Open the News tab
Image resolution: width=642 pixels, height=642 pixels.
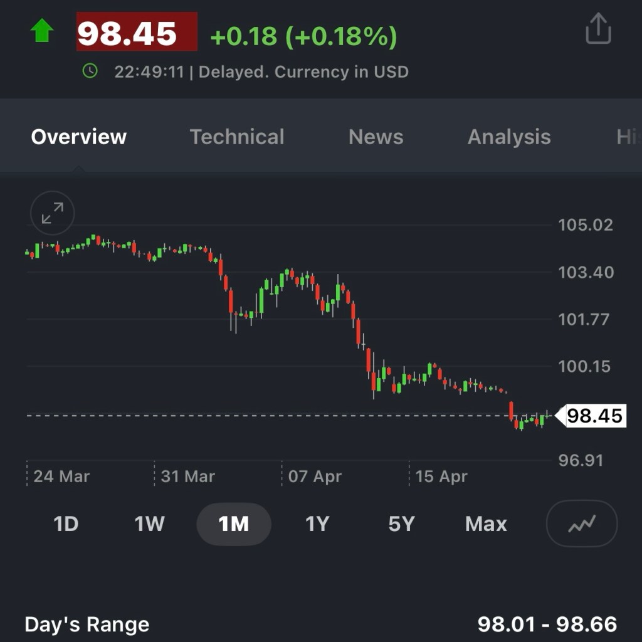376,137
